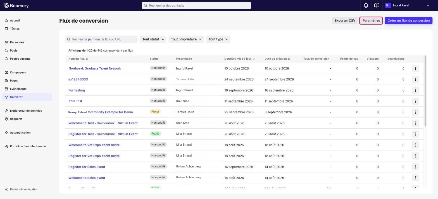
Task: Click Exporter CSV button
Action: tap(345, 21)
